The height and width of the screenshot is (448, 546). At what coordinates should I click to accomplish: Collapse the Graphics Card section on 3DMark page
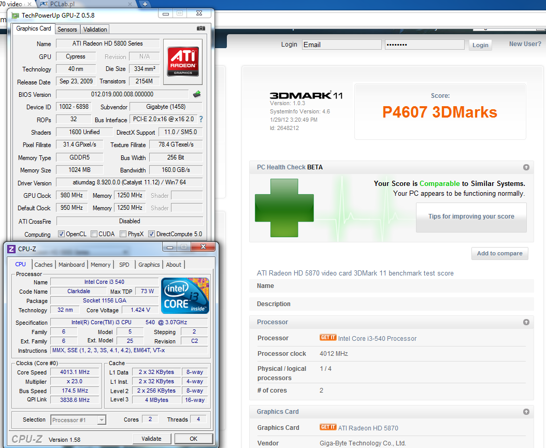[526, 411]
